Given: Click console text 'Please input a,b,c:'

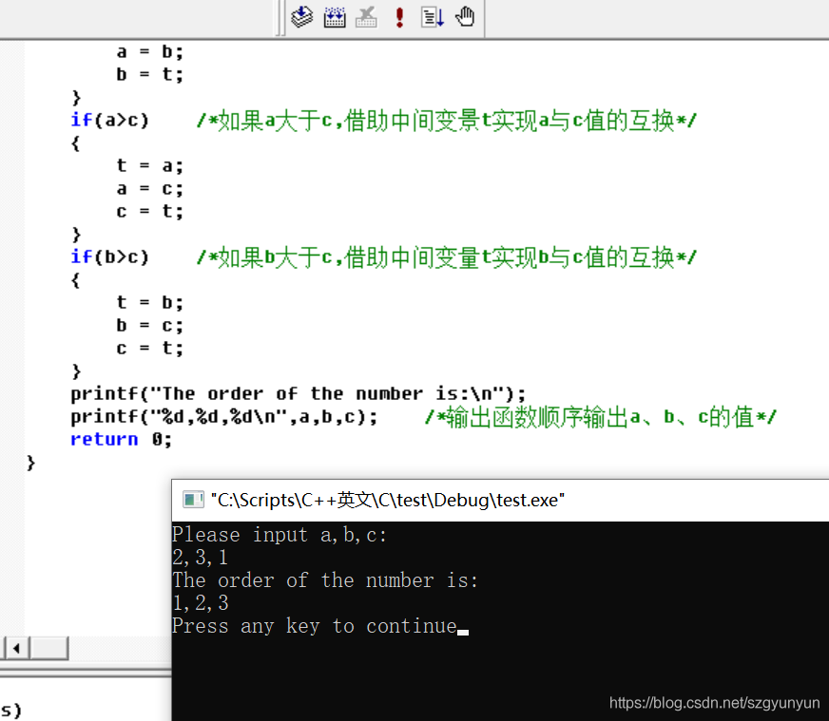Looking at the screenshot, I should pos(280,535).
